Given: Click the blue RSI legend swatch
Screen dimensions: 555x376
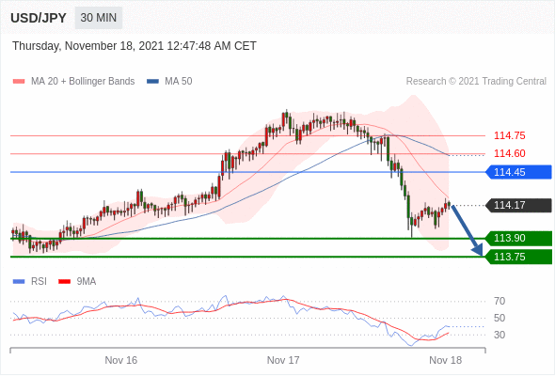Looking at the screenshot, I should point(19,282).
